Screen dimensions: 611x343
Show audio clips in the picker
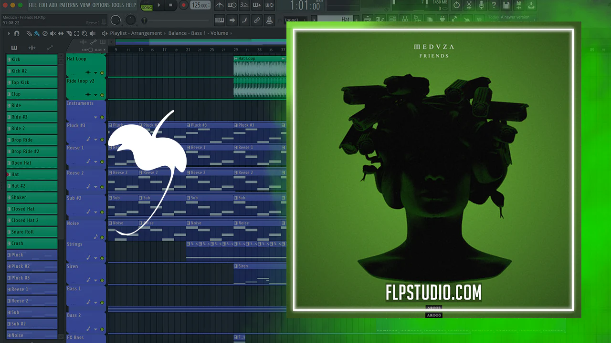[x=32, y=48]
